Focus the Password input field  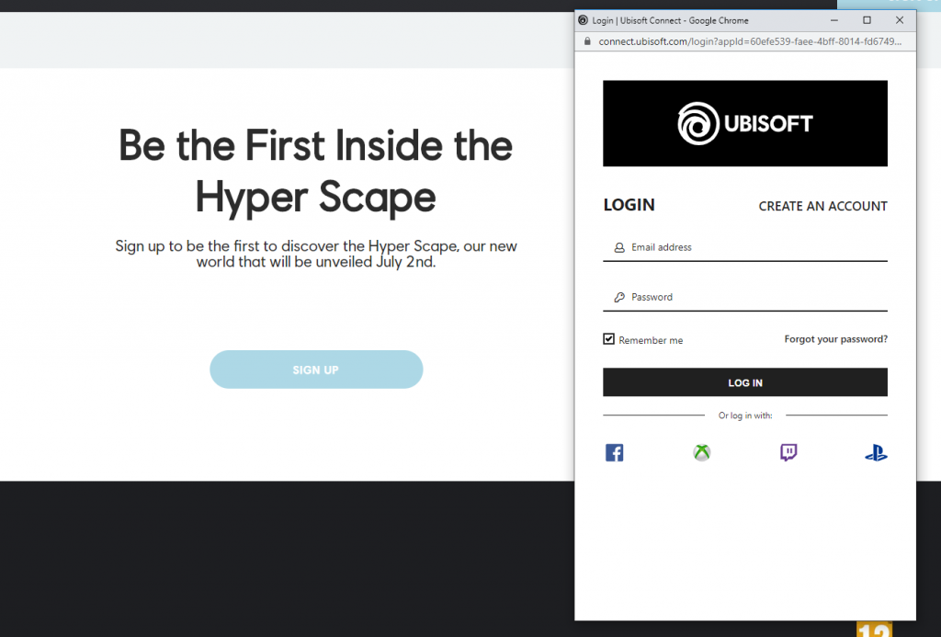point(744,297)
